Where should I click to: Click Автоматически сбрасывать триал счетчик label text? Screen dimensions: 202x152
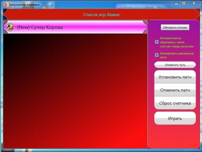[176, 42]
